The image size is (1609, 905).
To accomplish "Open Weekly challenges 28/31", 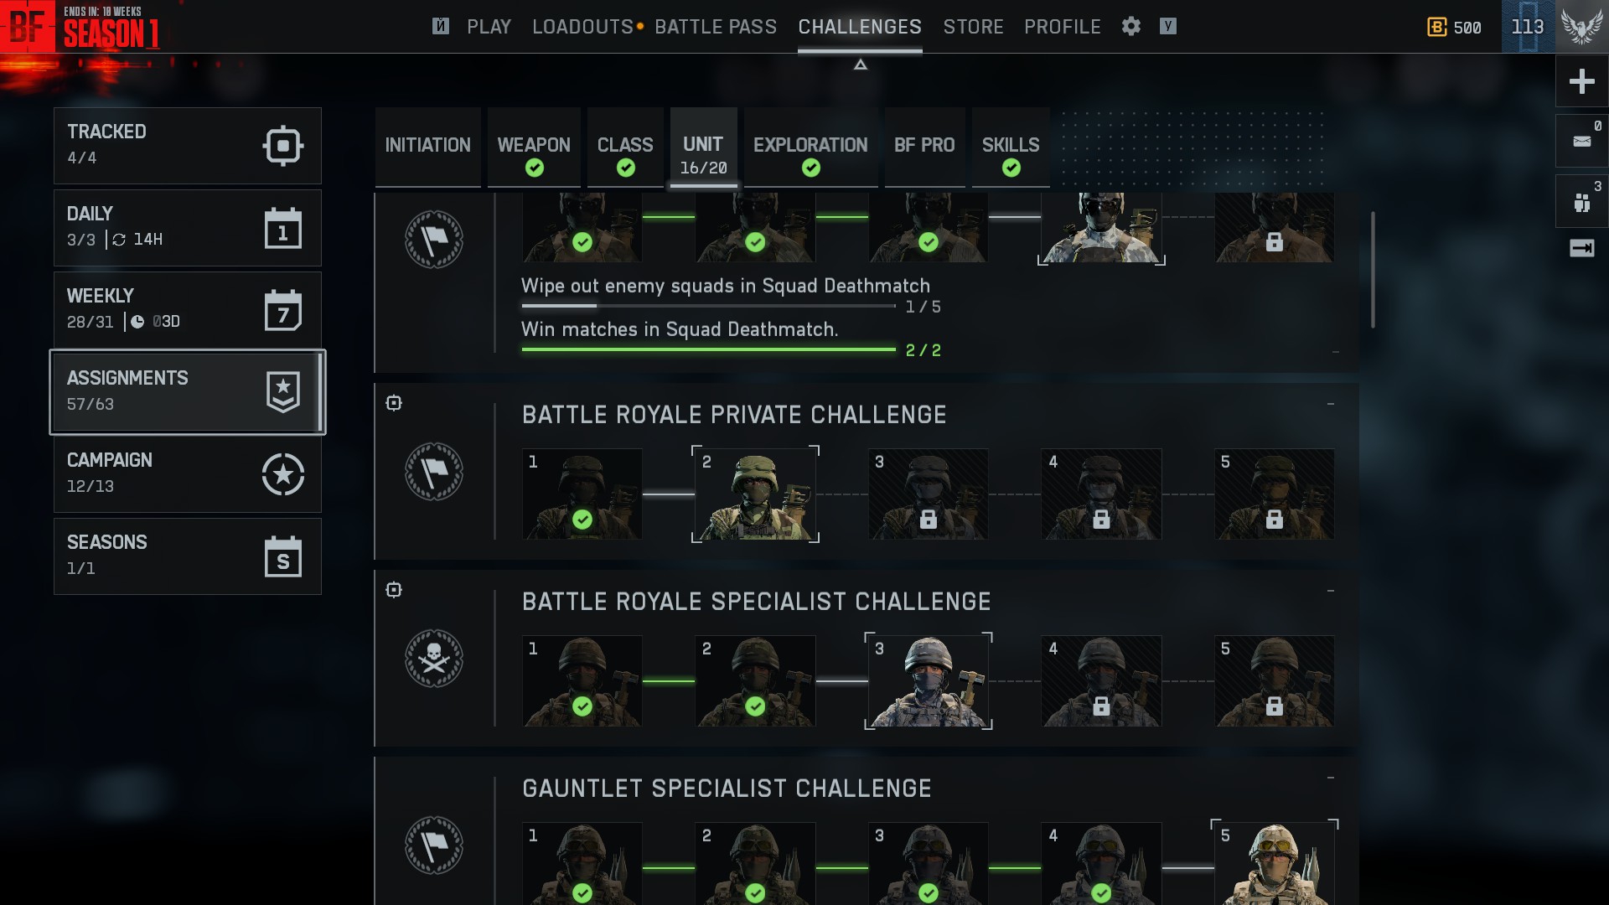I will [188, 310].
